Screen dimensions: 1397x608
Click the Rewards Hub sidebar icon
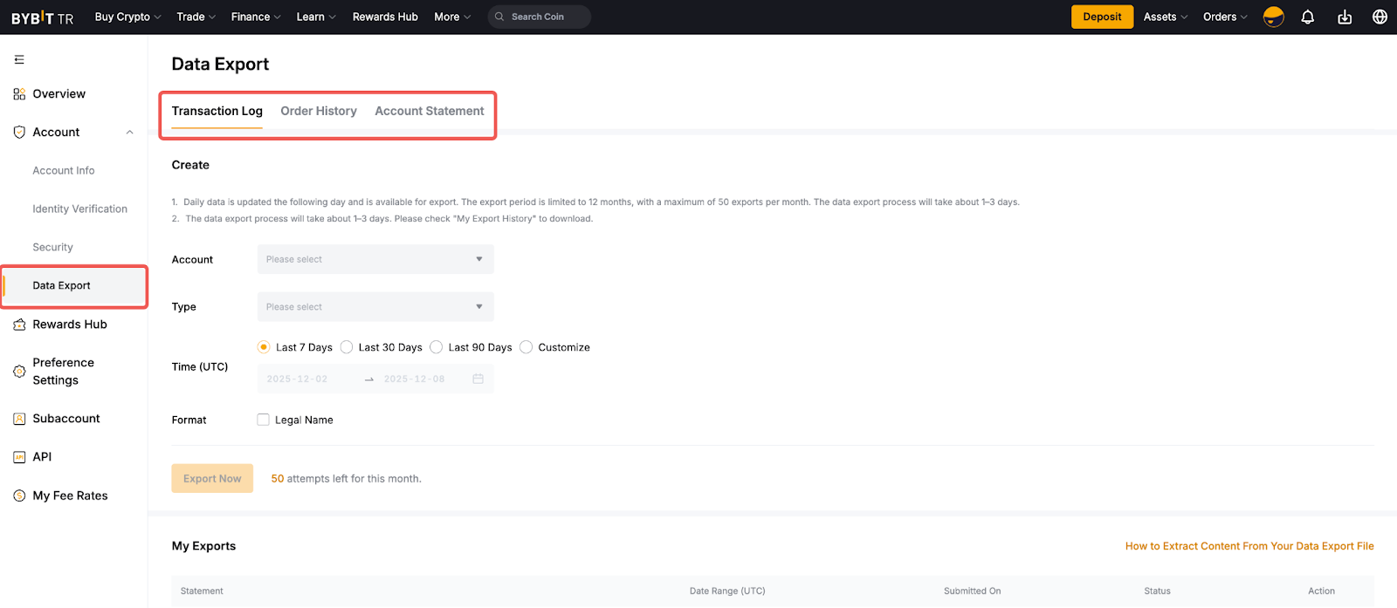(x=19, y=324)
